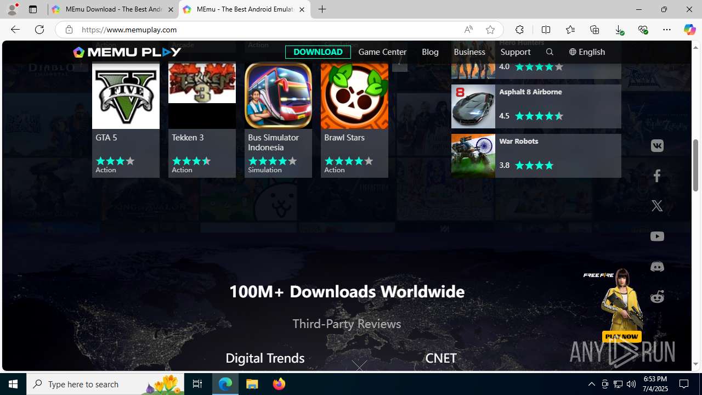Click the address bar URL field
The image size is (702, 395).
point(269,30)
